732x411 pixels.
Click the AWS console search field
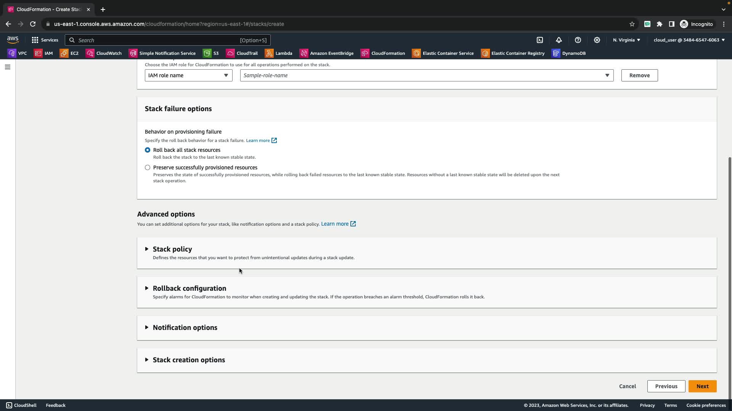[168, 40]
